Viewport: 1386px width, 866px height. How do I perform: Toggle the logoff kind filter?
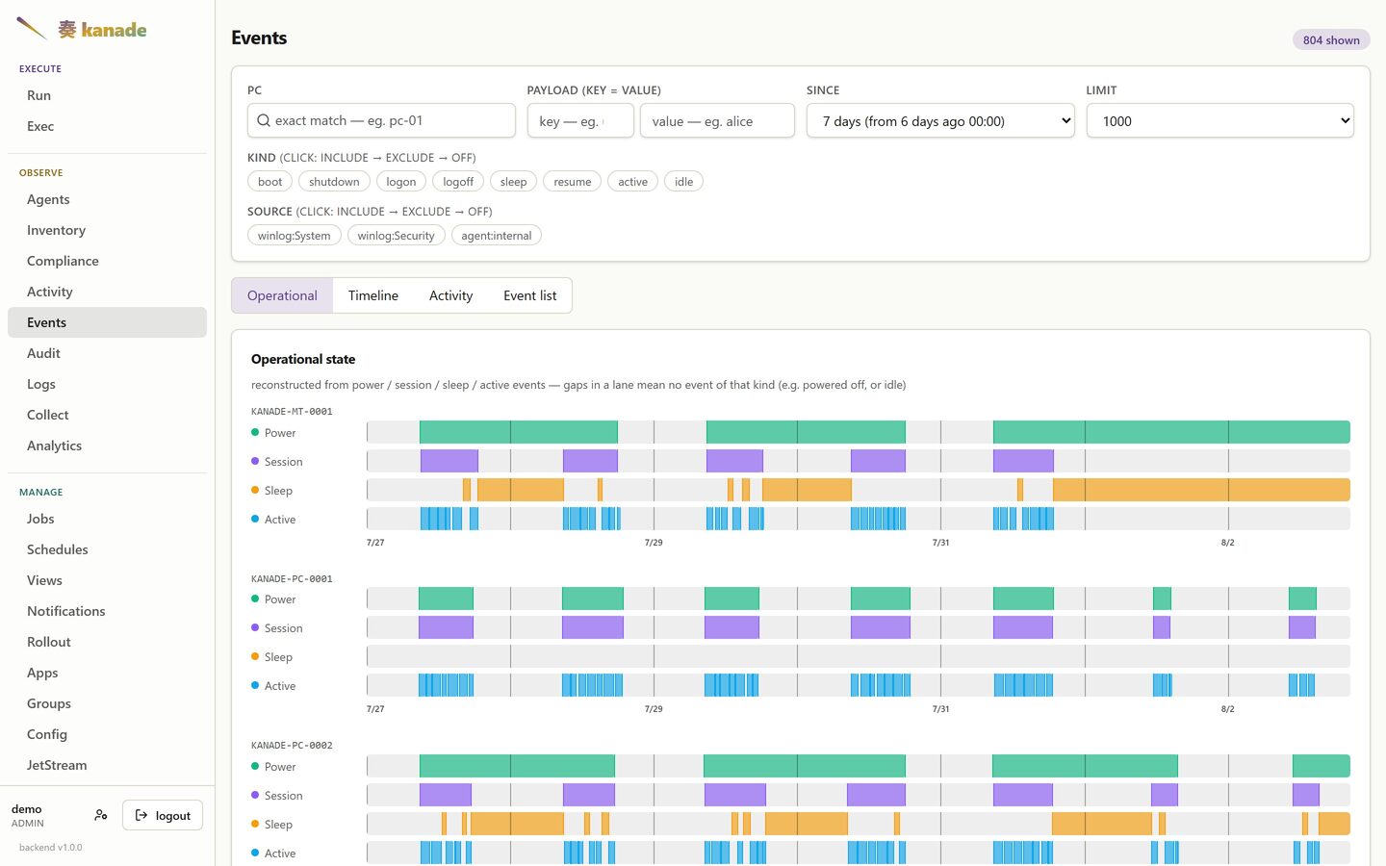(x=458, y=182)
